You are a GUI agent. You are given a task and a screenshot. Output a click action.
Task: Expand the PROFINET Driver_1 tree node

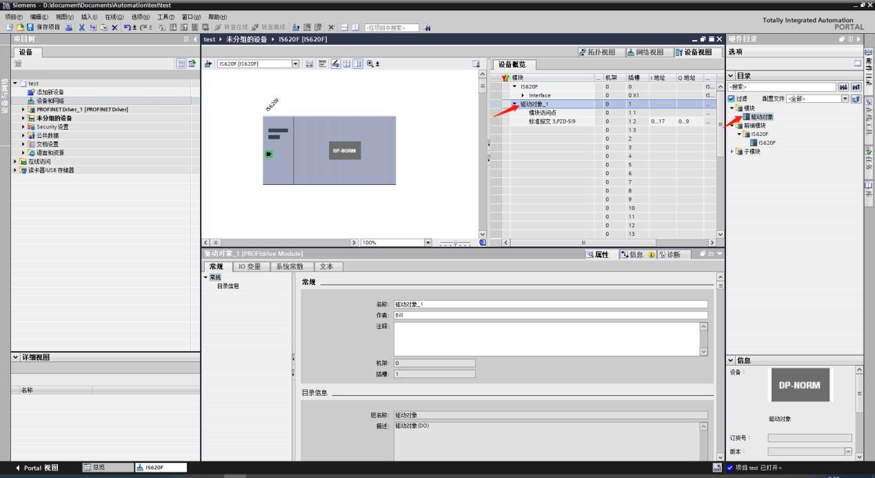click(x=23, y=109)
